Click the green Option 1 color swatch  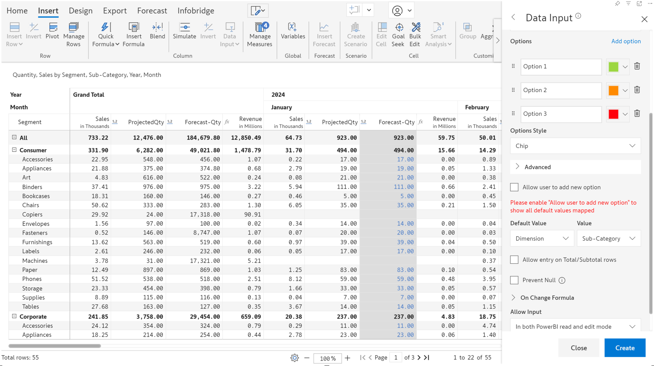pyautogui.click(x=613, y=67)
